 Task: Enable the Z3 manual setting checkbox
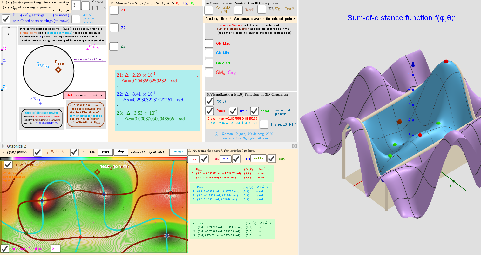114,46
